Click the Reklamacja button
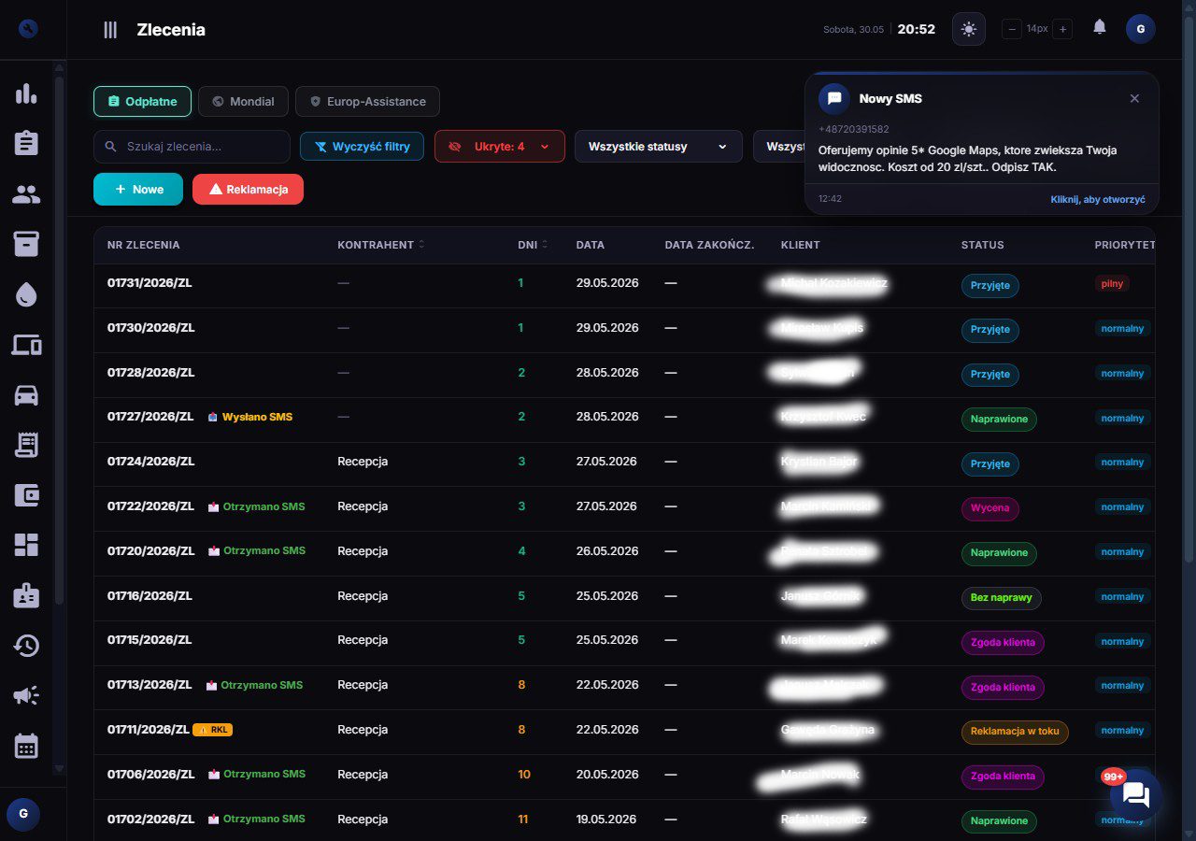 coord(248,189)
